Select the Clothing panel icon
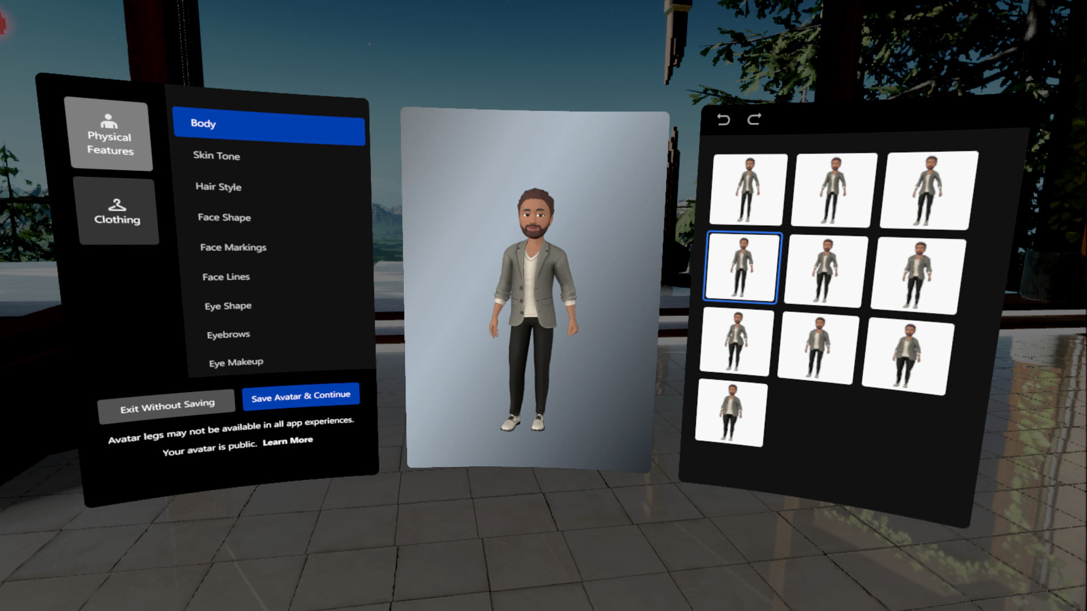 tap(115, 212)
